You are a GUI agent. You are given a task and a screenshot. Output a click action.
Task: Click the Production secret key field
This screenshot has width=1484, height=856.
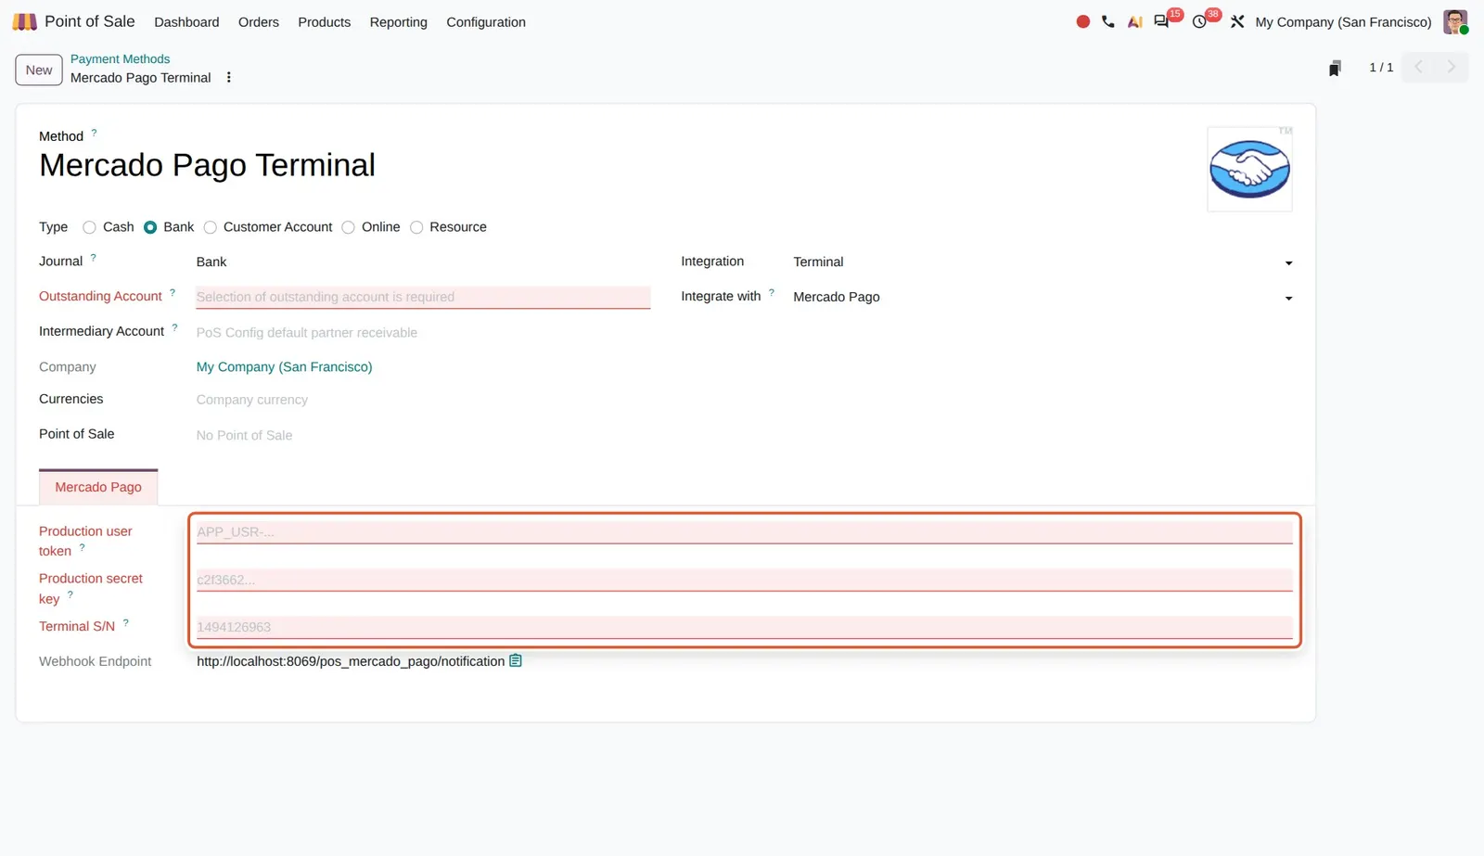[x=744, y=580]
